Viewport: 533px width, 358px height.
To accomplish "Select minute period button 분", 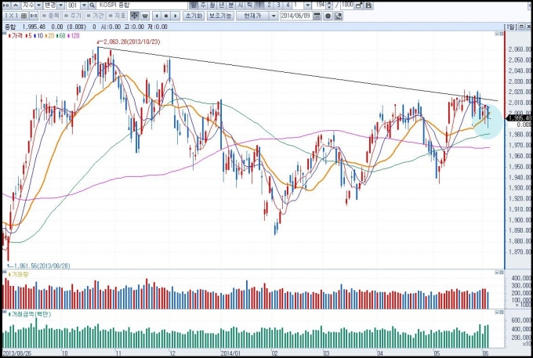I will pyautogui.click(x=230, y=5).
